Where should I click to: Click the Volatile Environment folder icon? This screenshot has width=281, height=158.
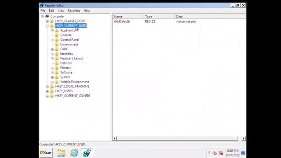click(x=57, y=82)
